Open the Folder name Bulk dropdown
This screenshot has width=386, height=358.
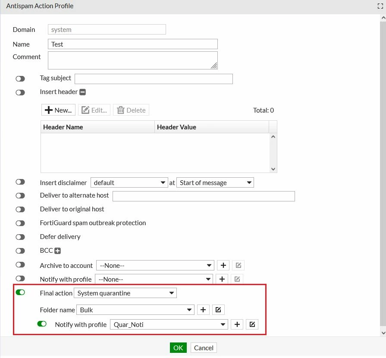[x=135, y=310]
